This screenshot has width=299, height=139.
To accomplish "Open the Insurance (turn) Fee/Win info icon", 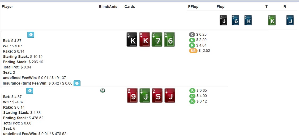I will [77, 83].
